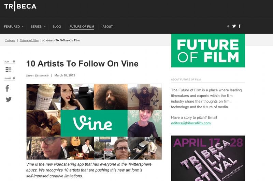Viewport: 273px width, 181px height.
Task: Open the Twitter icon in top navigation
Action: pyautogui.click(x=234, y=26)
